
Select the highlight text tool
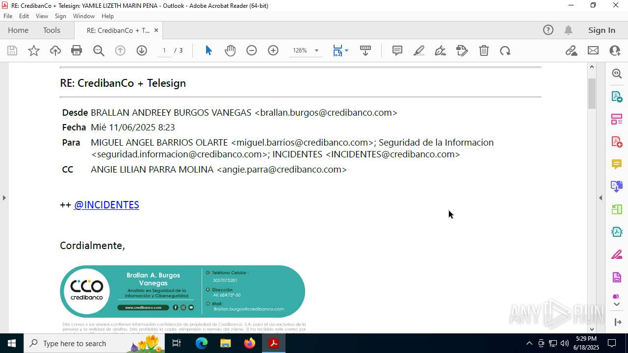point(419,50)
